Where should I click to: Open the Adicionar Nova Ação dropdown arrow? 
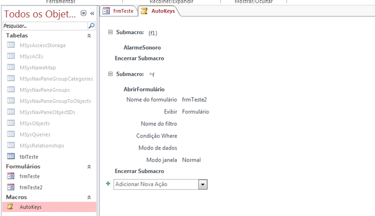point(203,185)
